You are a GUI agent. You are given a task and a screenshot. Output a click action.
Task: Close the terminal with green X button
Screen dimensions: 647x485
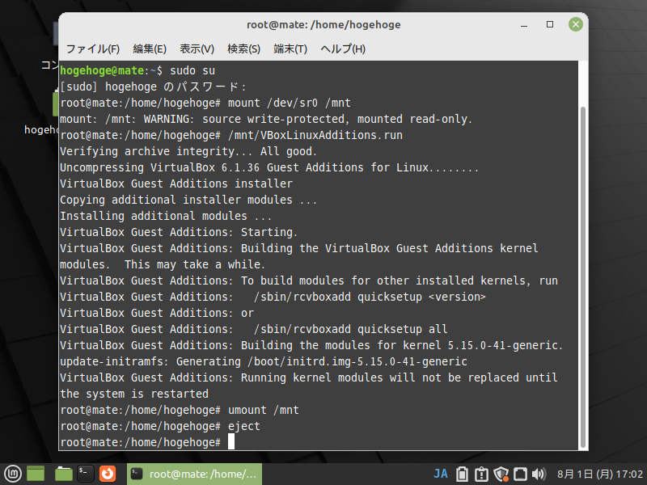[576, 24]
